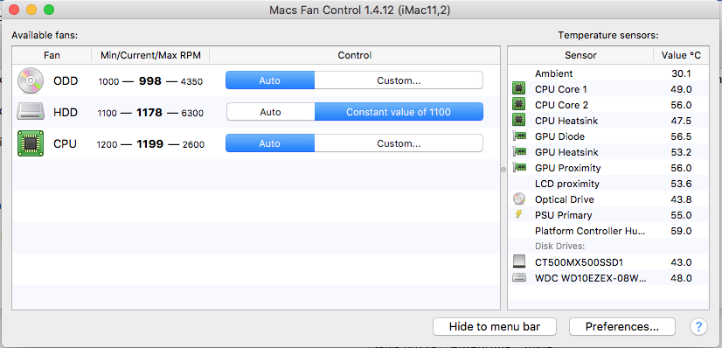Click the Value °C column header
722x348 pixels.
(x=681, y=55)
